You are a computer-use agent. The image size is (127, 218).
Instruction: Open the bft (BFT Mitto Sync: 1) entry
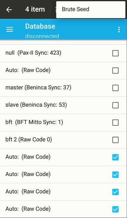63,122
